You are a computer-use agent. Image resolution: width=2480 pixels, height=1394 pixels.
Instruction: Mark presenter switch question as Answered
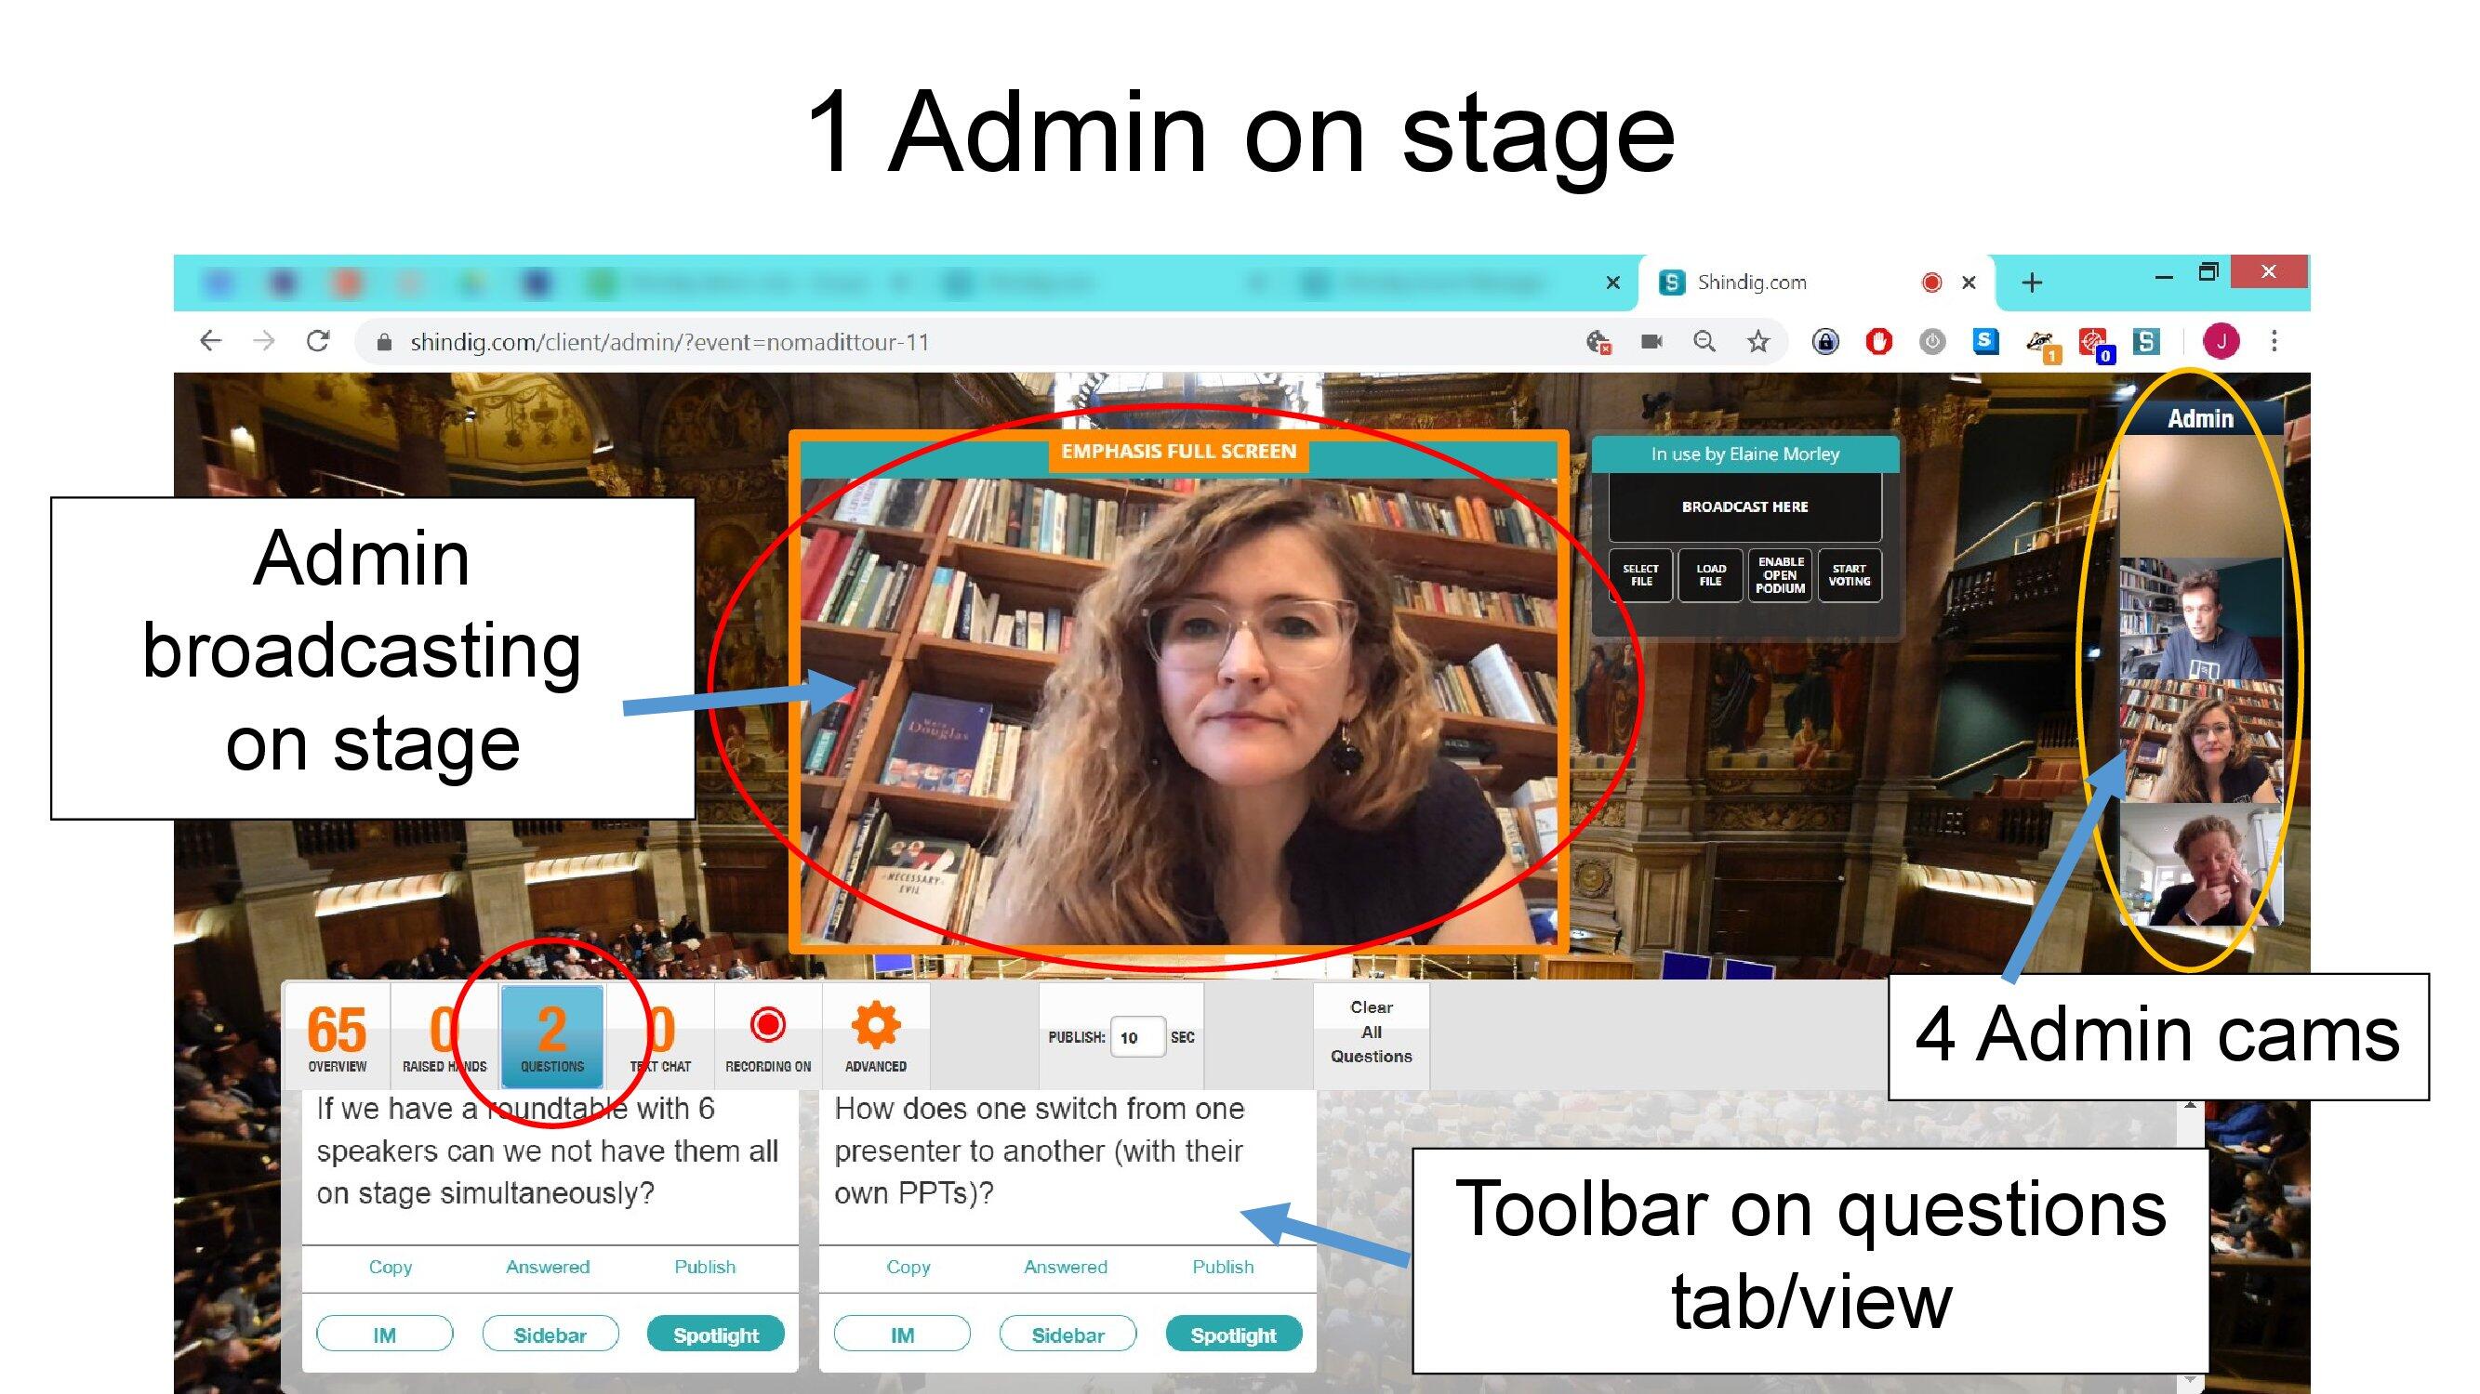(1065, 1267)
